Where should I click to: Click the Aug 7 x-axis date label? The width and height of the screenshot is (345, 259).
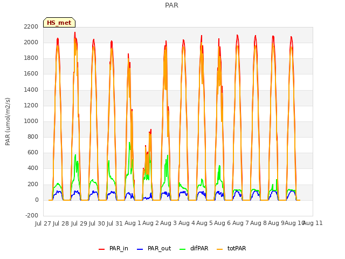(x=240, y=223)
